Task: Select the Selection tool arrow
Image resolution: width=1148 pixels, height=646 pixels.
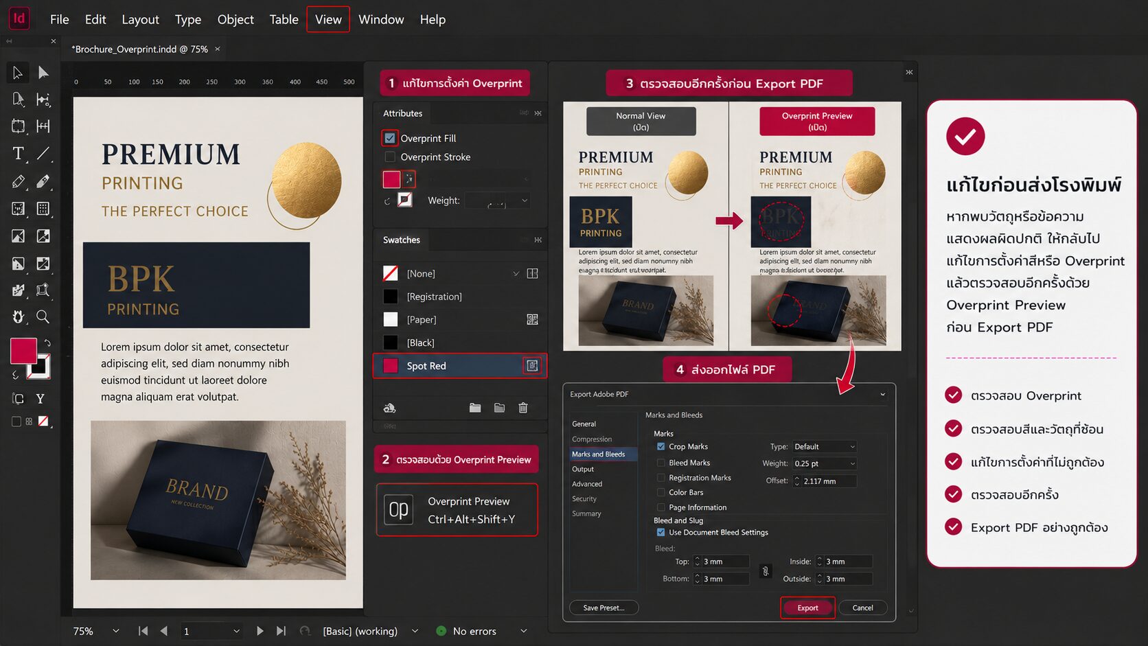Action: pyautogui.click(x=18, y=72)
